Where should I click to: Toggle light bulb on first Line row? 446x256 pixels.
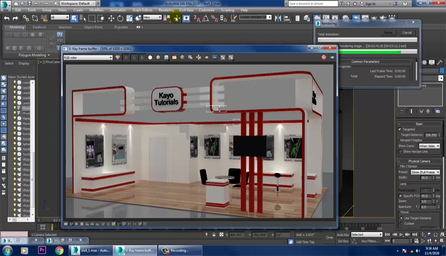click(x=15, y=82)
